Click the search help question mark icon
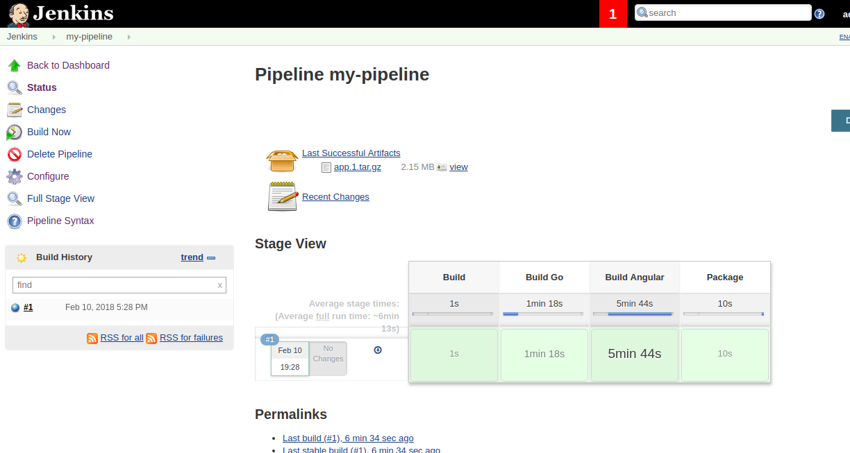Image resolution: width=850 pixels, height=453 pixels. pyautogui.click(x=819, y=13)
